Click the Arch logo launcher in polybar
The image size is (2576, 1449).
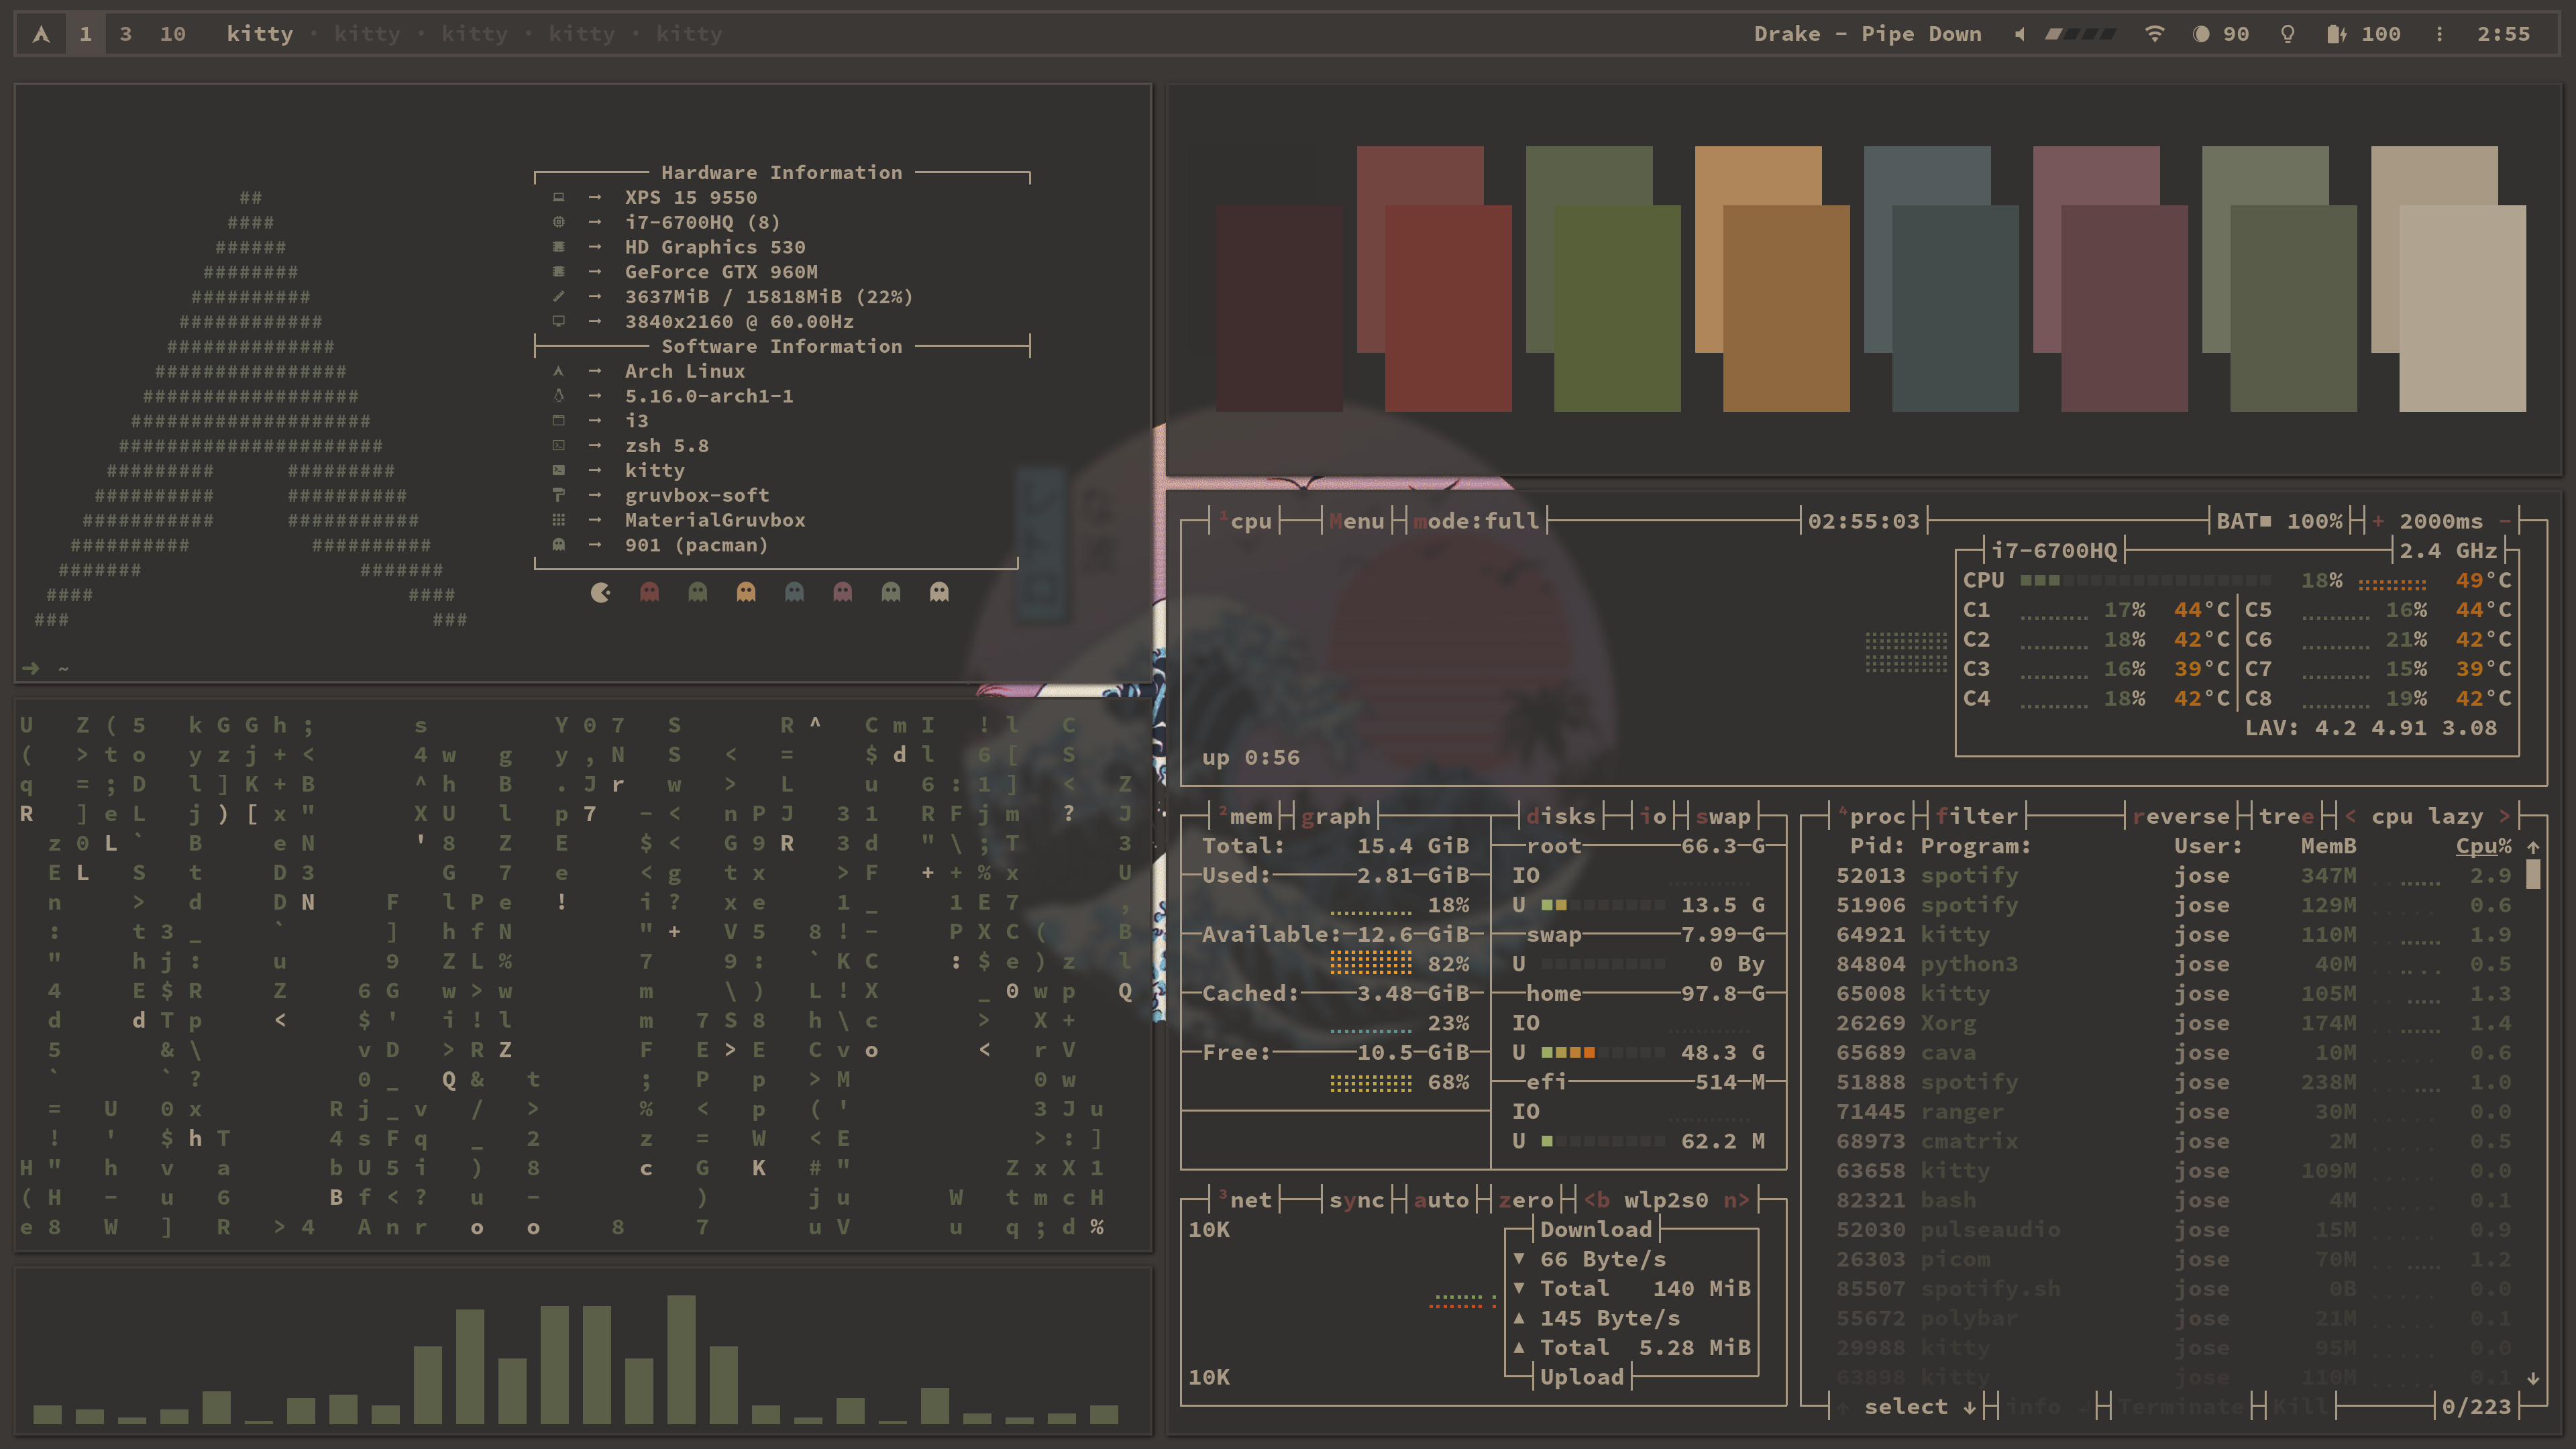41,34
